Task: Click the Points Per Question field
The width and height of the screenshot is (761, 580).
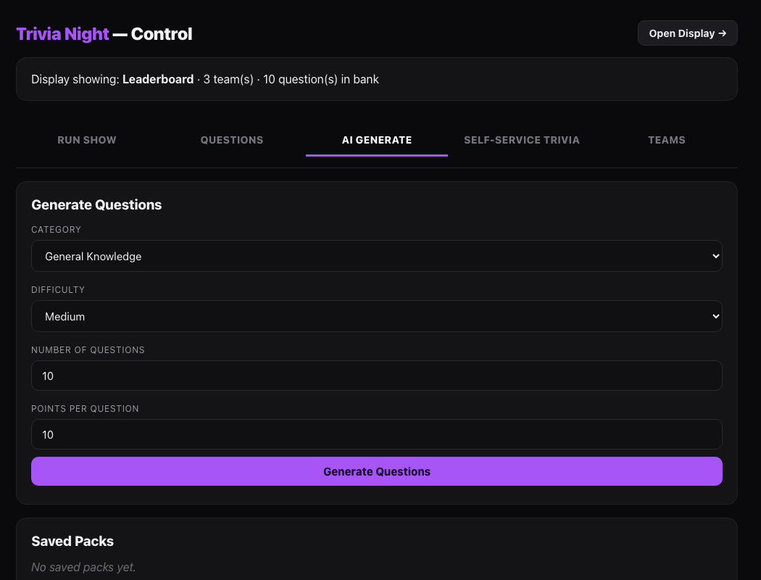Action: 377,434
